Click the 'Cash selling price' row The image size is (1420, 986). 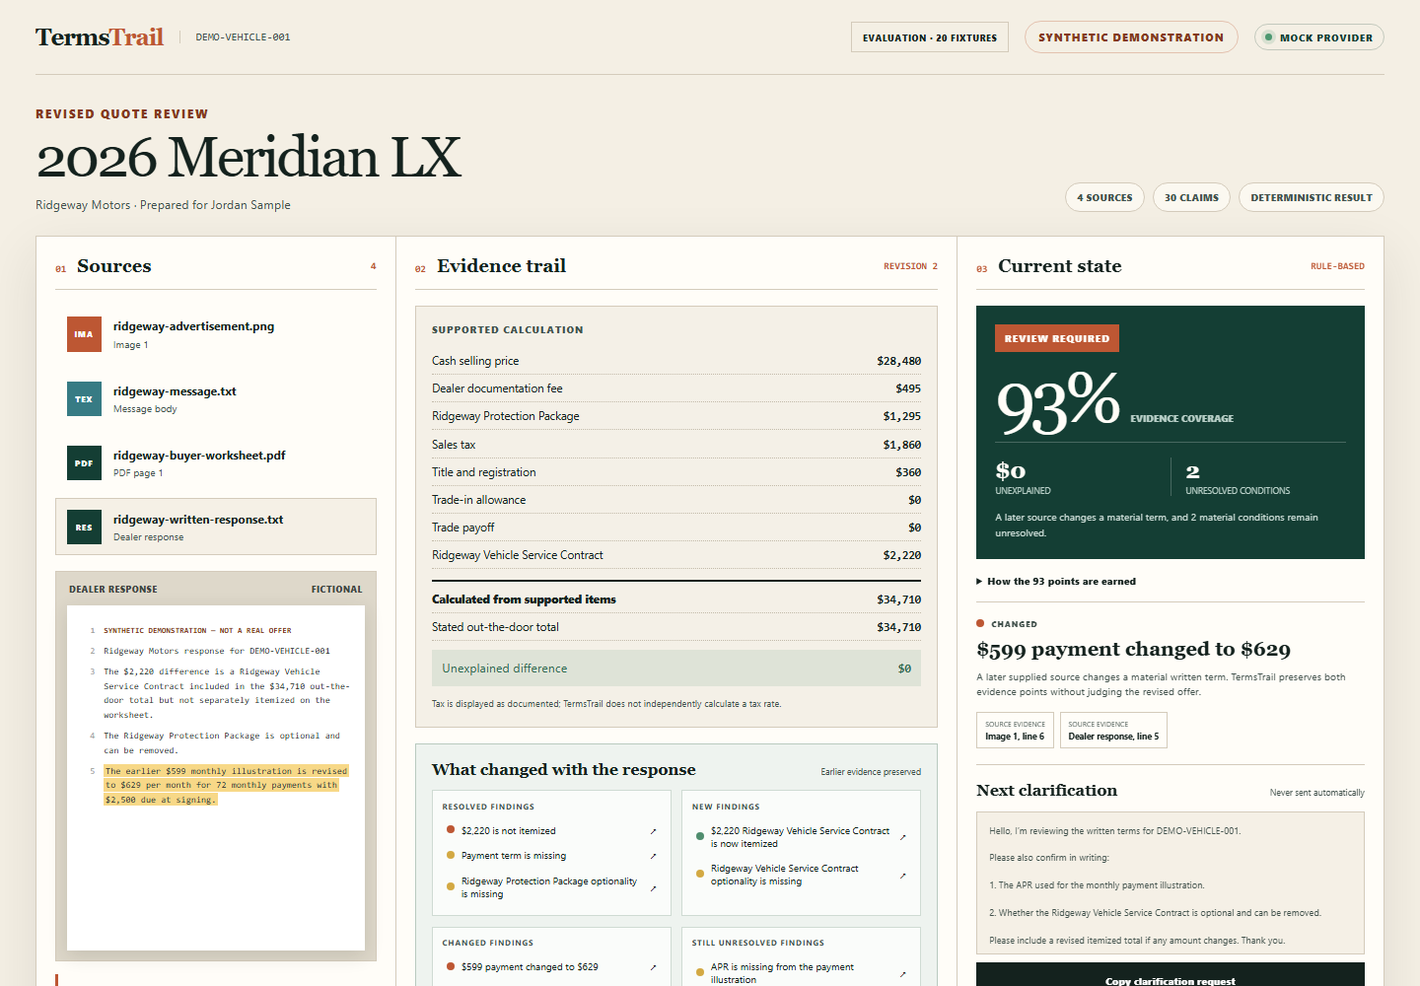tap(676, 361)
